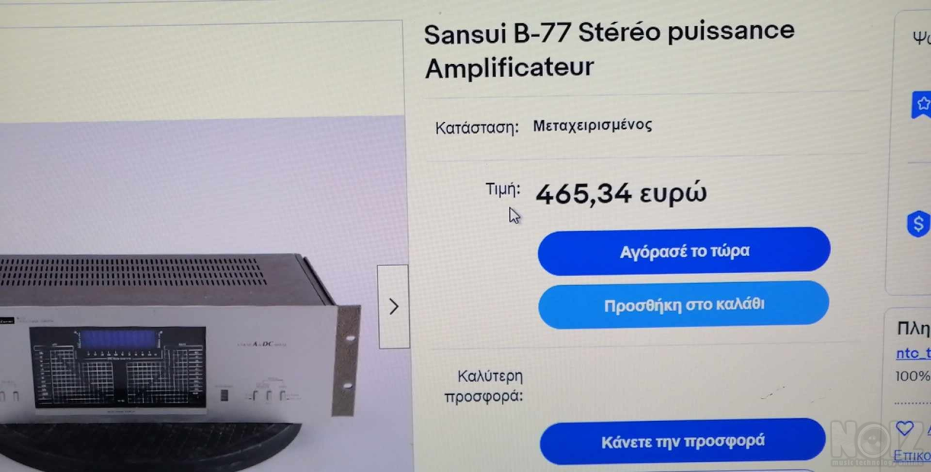Open the 'Επικο' contact link at bottom right

[911, 456]
